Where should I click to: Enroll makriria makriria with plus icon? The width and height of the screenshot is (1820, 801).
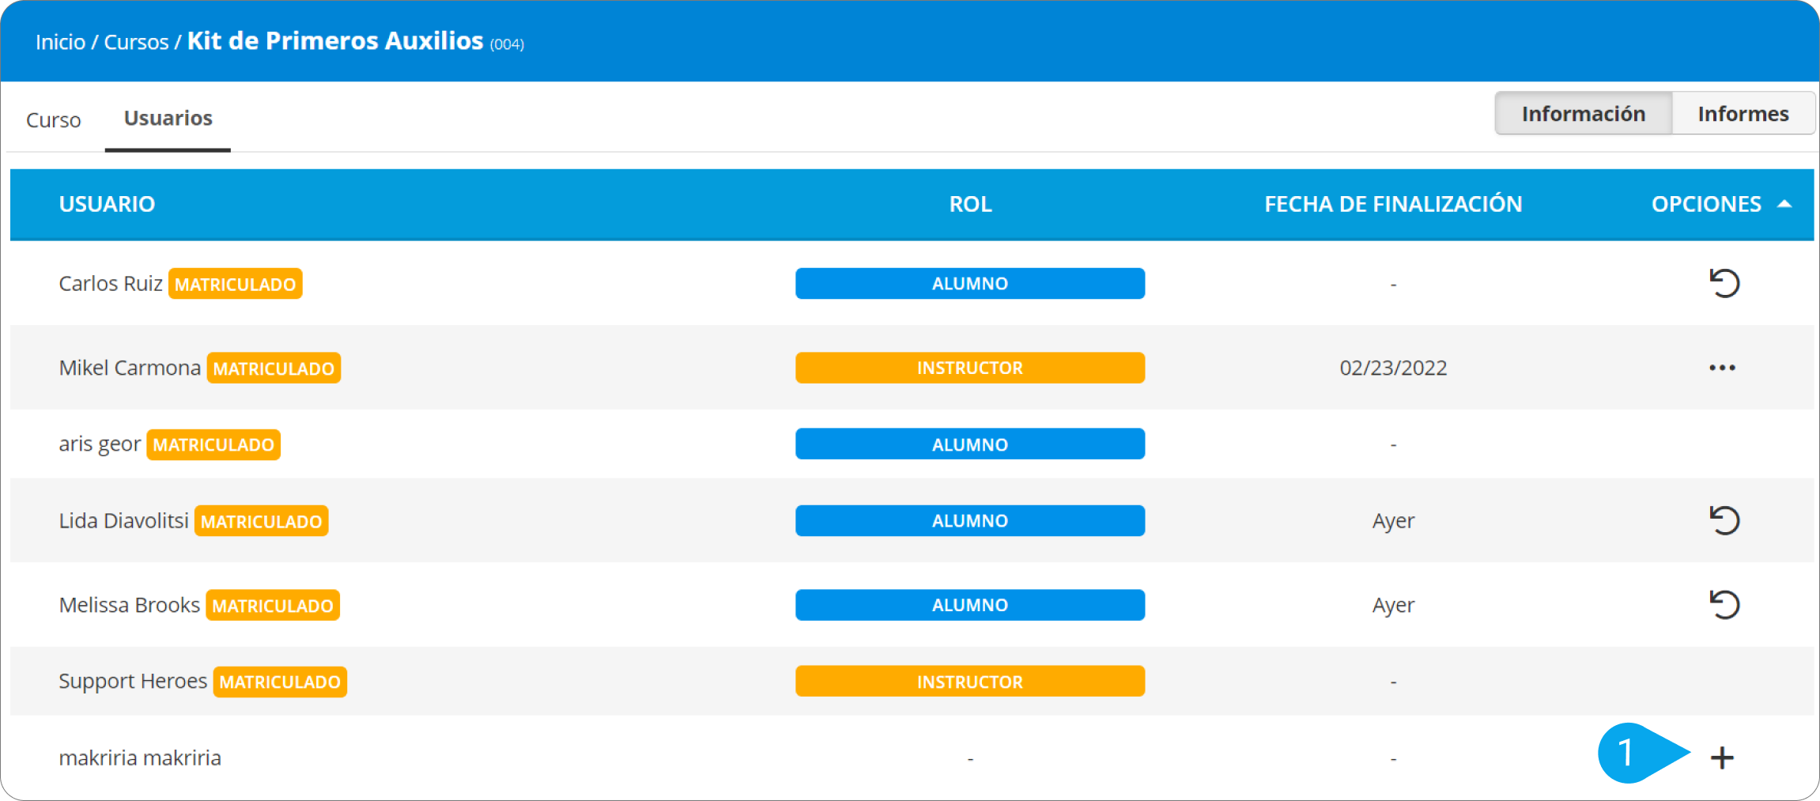click(x=1722, y=758)
